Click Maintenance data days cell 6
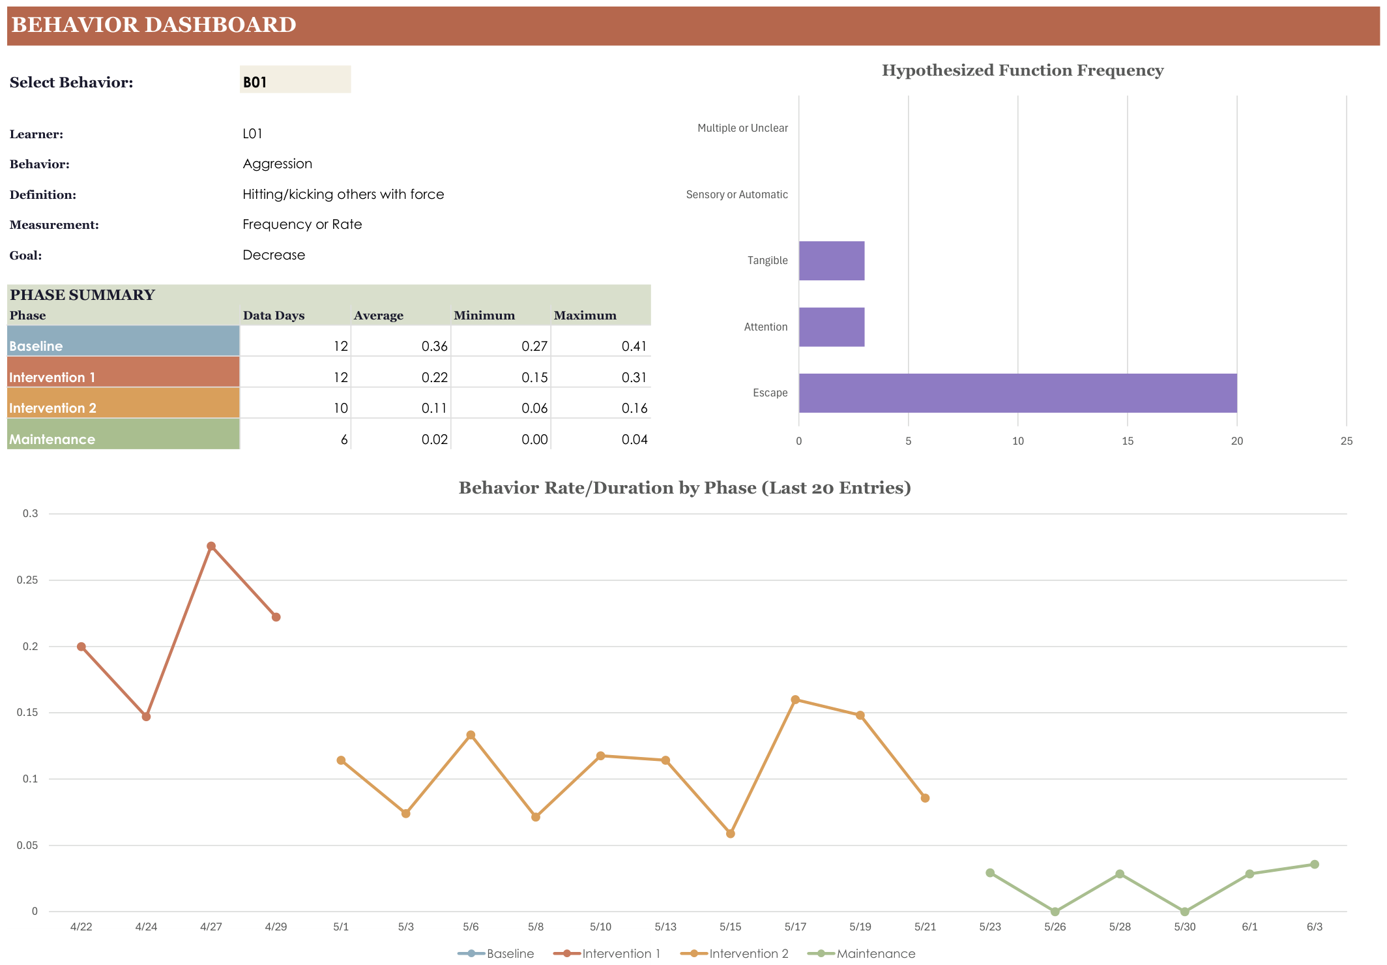The height and width of the screenshot is (965, 1387). pos(295,434)
